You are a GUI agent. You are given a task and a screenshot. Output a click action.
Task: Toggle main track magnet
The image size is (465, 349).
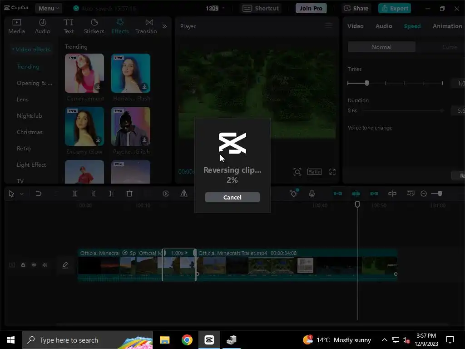[338, 194]
